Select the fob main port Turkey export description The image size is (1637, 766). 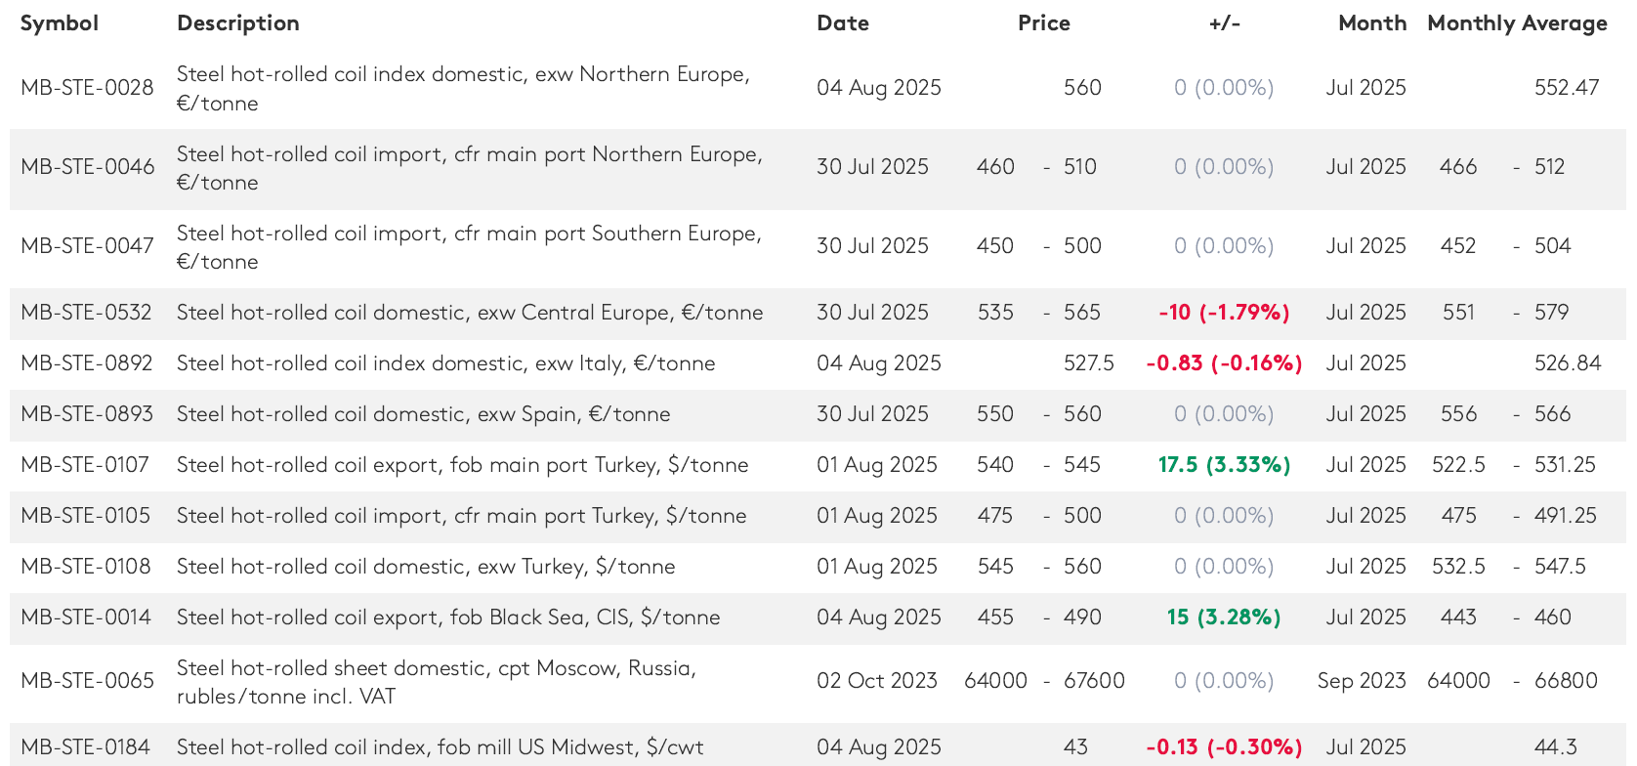462,465
